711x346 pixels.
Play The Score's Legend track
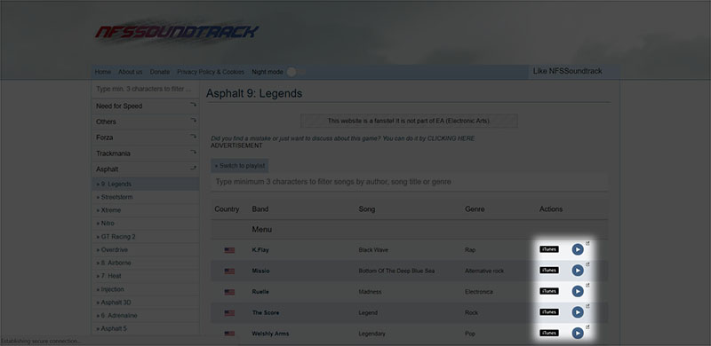[577, 312]
